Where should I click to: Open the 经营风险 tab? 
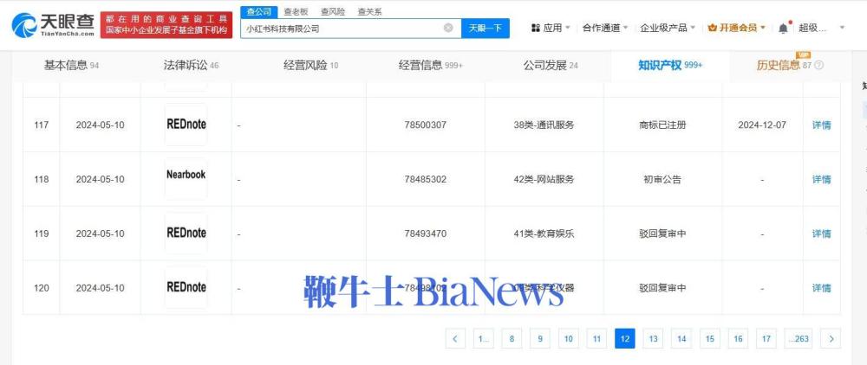pos(310,66)
